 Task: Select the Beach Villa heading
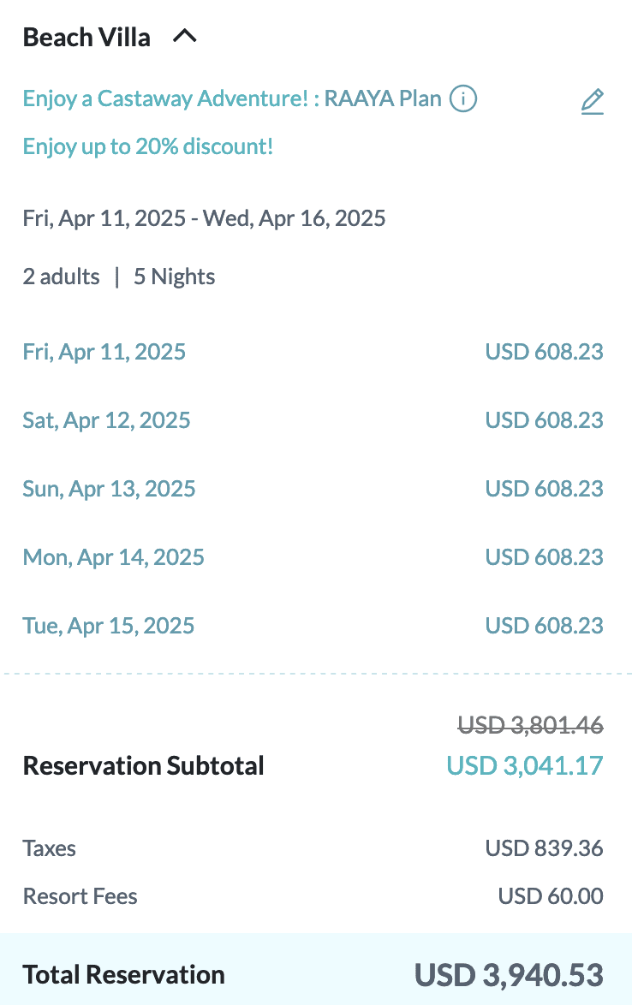[x=86, y=38]
